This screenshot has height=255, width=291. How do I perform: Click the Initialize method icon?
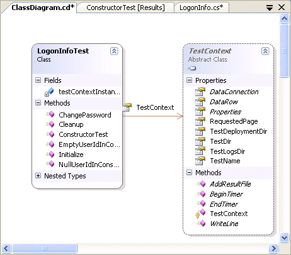coord(50,155)
